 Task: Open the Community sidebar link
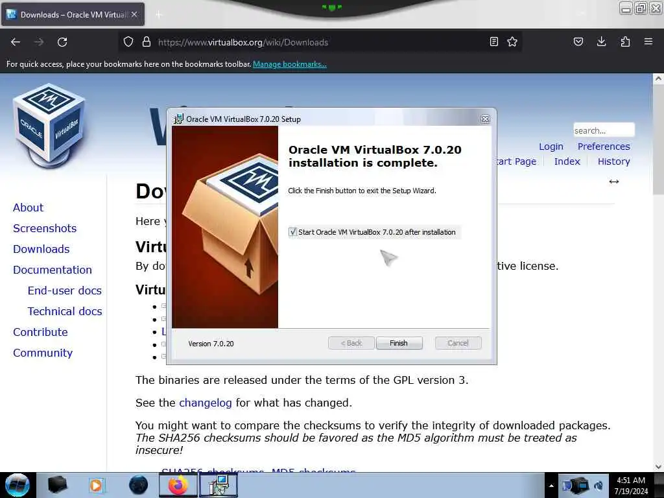pyautogui.click(x=43, y=353)
